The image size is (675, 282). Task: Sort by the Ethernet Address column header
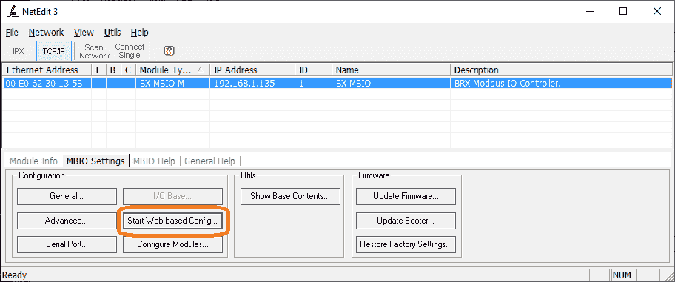[x=47, y=70]
